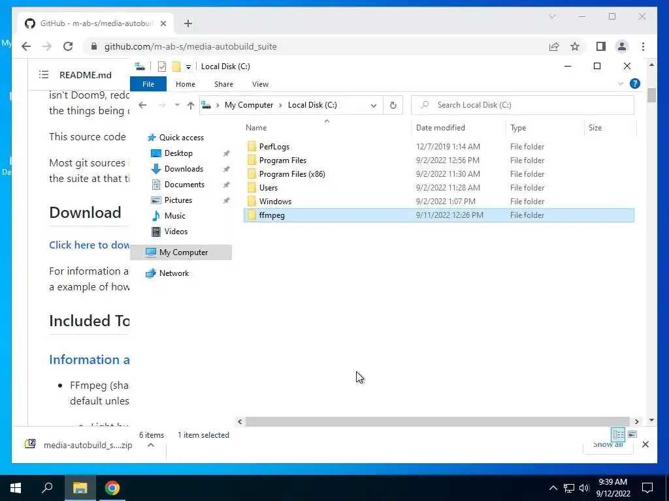Viewport: 669px width, 501px height.
Task: Click the horizontal scrollbar in the file list
Action: 438,422
